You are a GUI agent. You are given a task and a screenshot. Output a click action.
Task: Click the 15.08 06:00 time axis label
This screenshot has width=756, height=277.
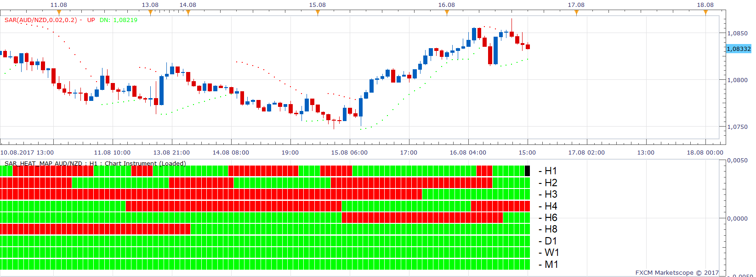click(x=349, y=153)
